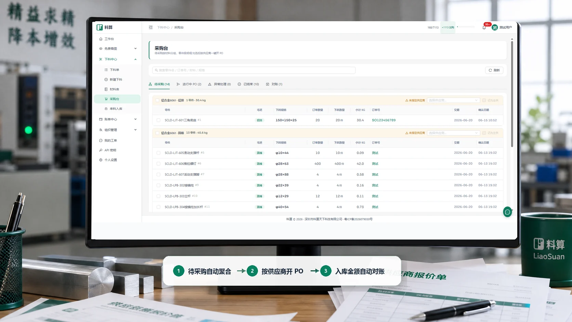The image size is (572, 322).
Task: Click the gear icon for 个人设置
Action: (101, 160)
